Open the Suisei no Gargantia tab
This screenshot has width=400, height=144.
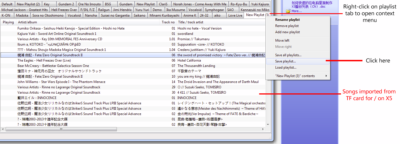(115, 15)
